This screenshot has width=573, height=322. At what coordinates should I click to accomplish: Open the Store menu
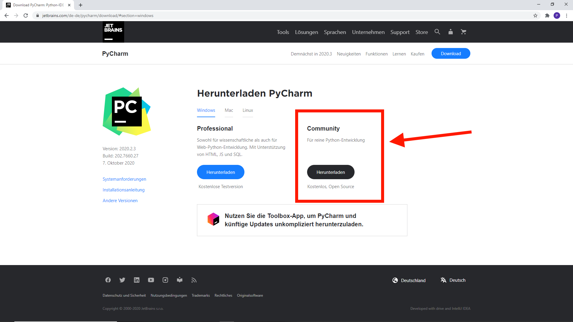coord(422,32)
